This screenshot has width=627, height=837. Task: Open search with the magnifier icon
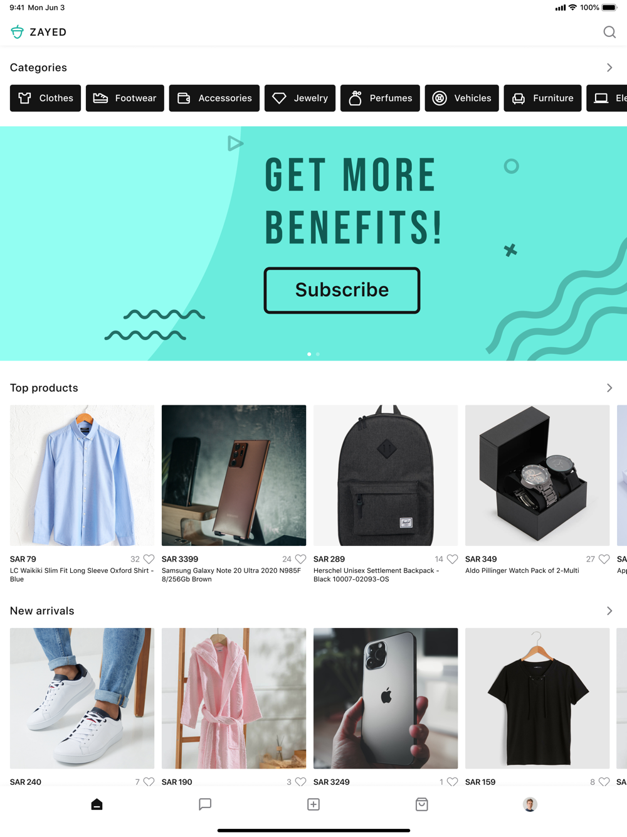point(609,32)
